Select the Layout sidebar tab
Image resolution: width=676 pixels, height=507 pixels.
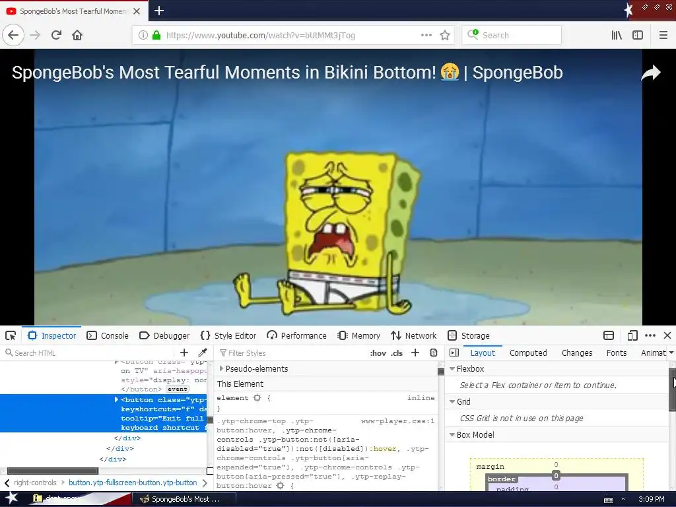click(483, 353)
